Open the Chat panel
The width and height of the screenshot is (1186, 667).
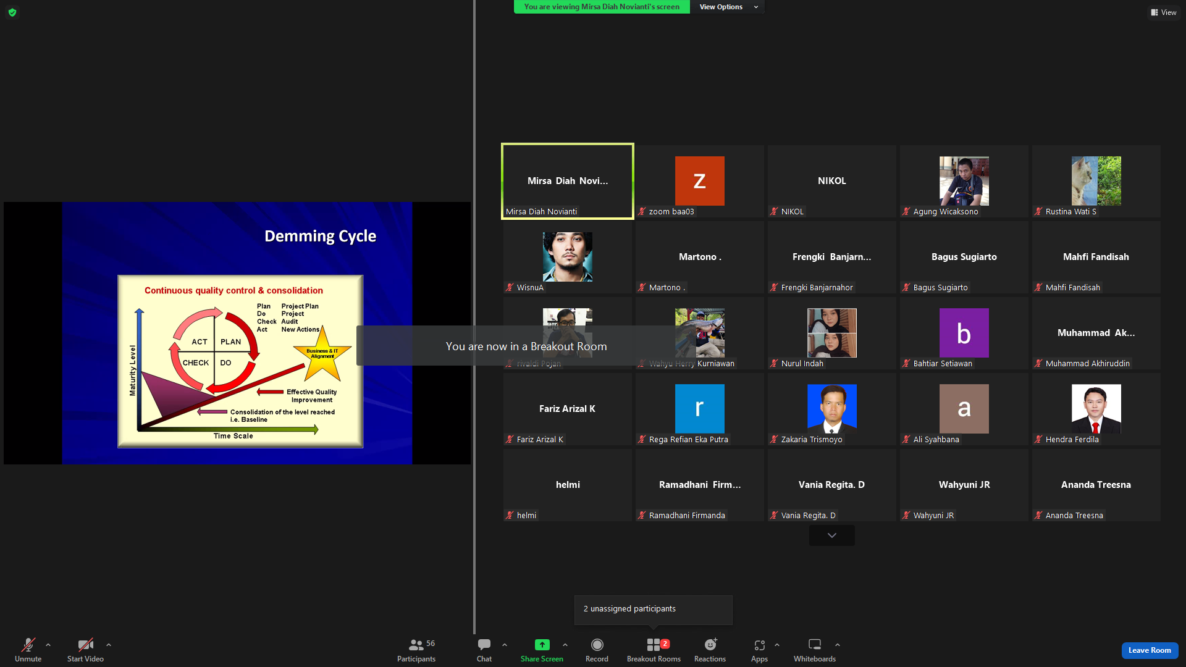tap(484, 650)
